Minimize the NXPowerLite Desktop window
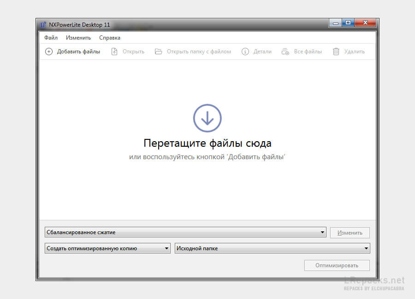415x299 pixels. [x=335, y=23]
